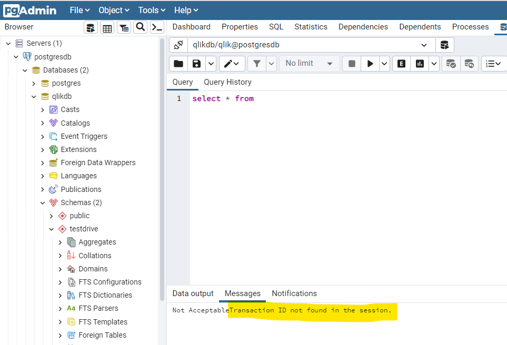Save the query file with floppy icon
The image size is (507, 345).
[196, 64]
